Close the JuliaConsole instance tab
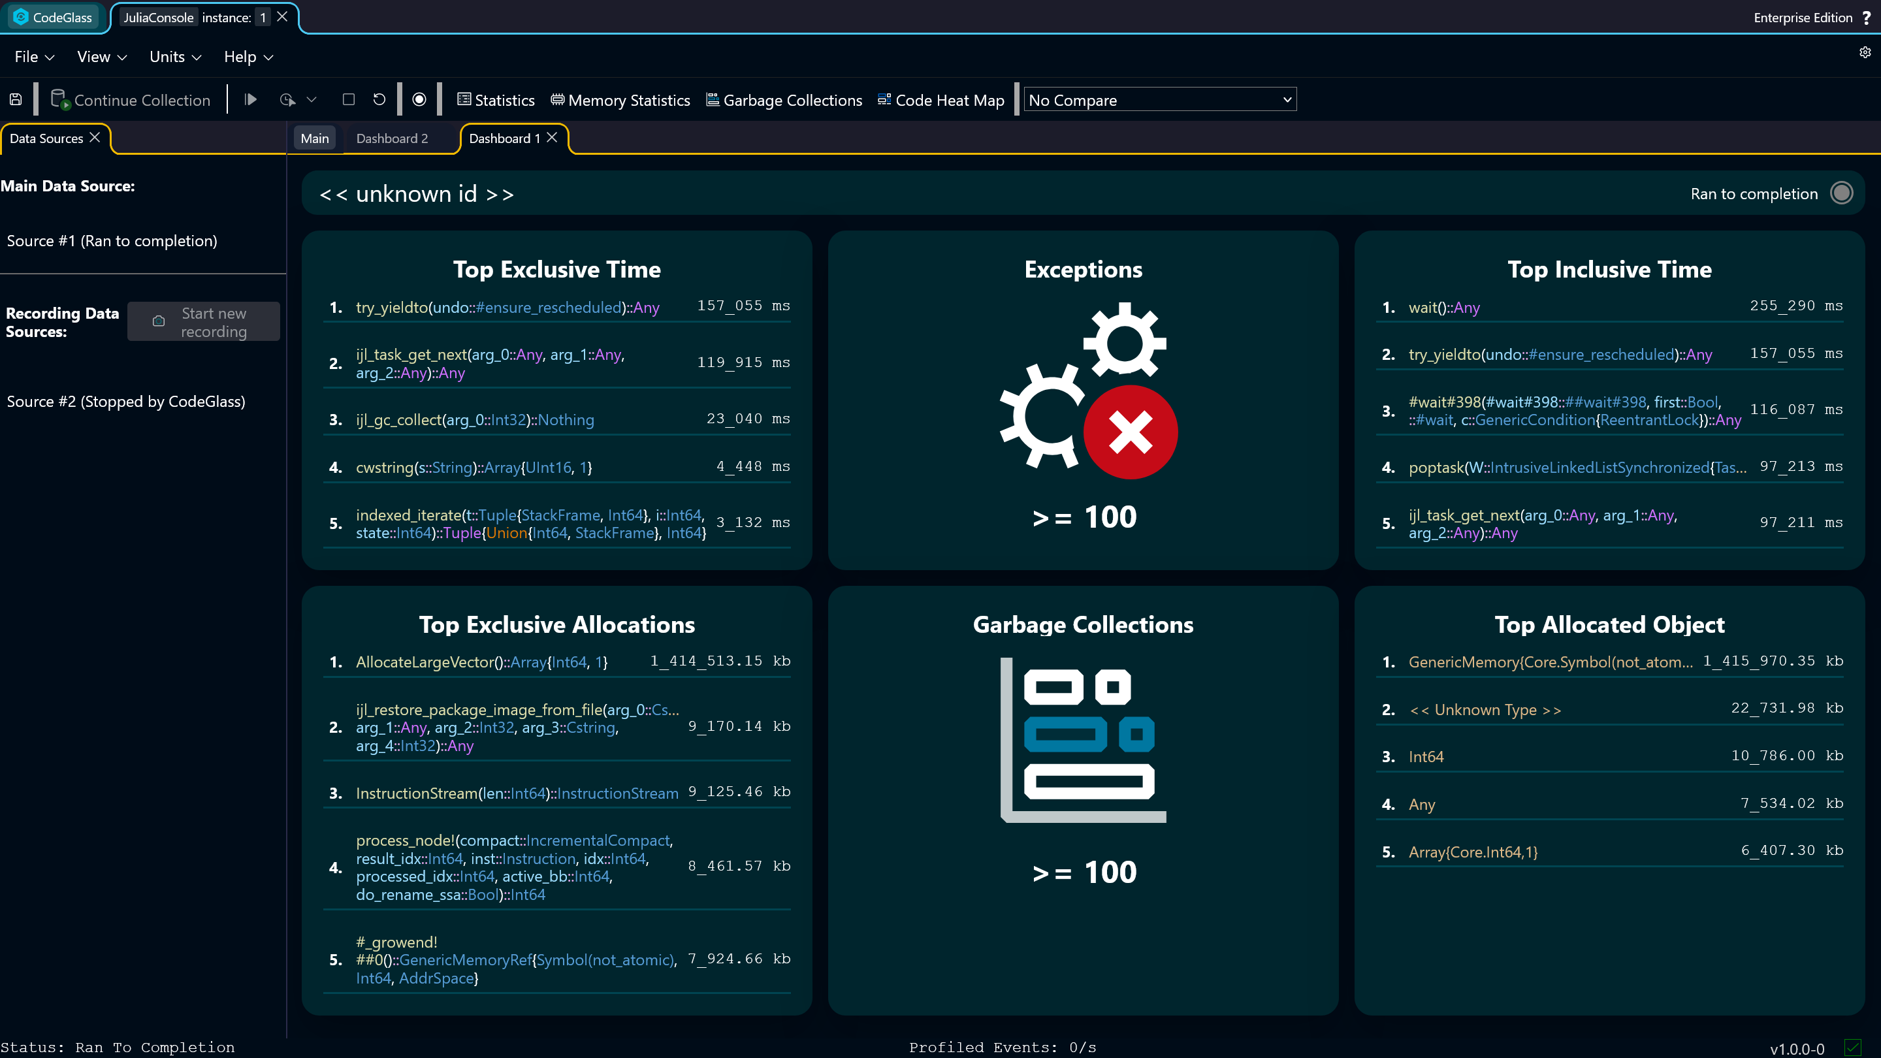Image resolution: width=1881 pixels, height=1058 pixels. (283, 16)
